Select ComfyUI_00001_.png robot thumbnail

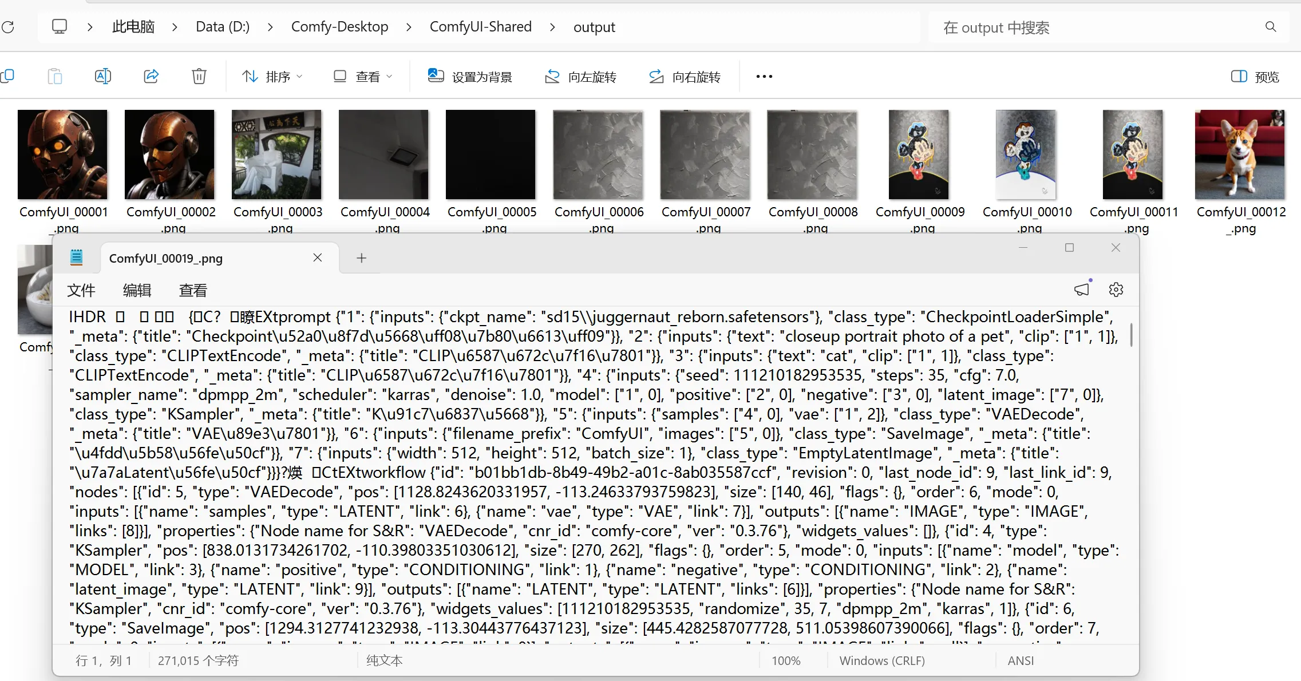(x=62, y=155)
